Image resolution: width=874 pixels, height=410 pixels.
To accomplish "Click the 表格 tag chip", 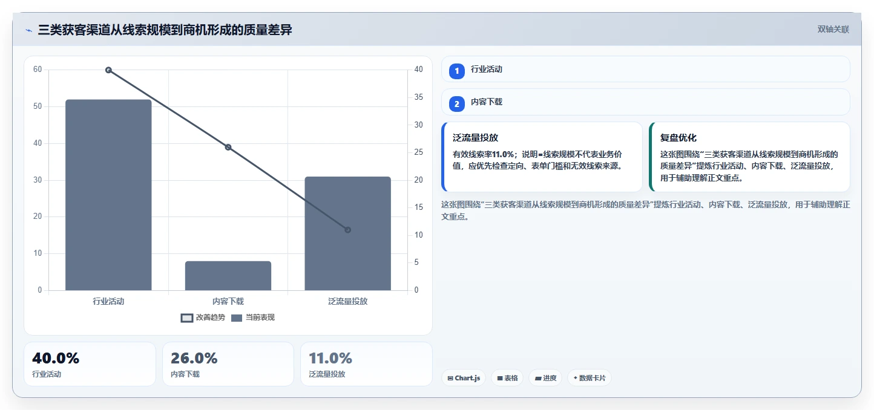I will point(507,378).
